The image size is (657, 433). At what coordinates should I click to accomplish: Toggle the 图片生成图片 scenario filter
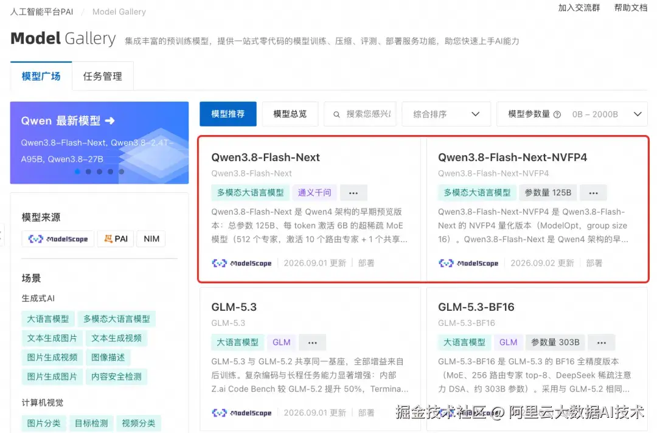click(x=52, y=376)
